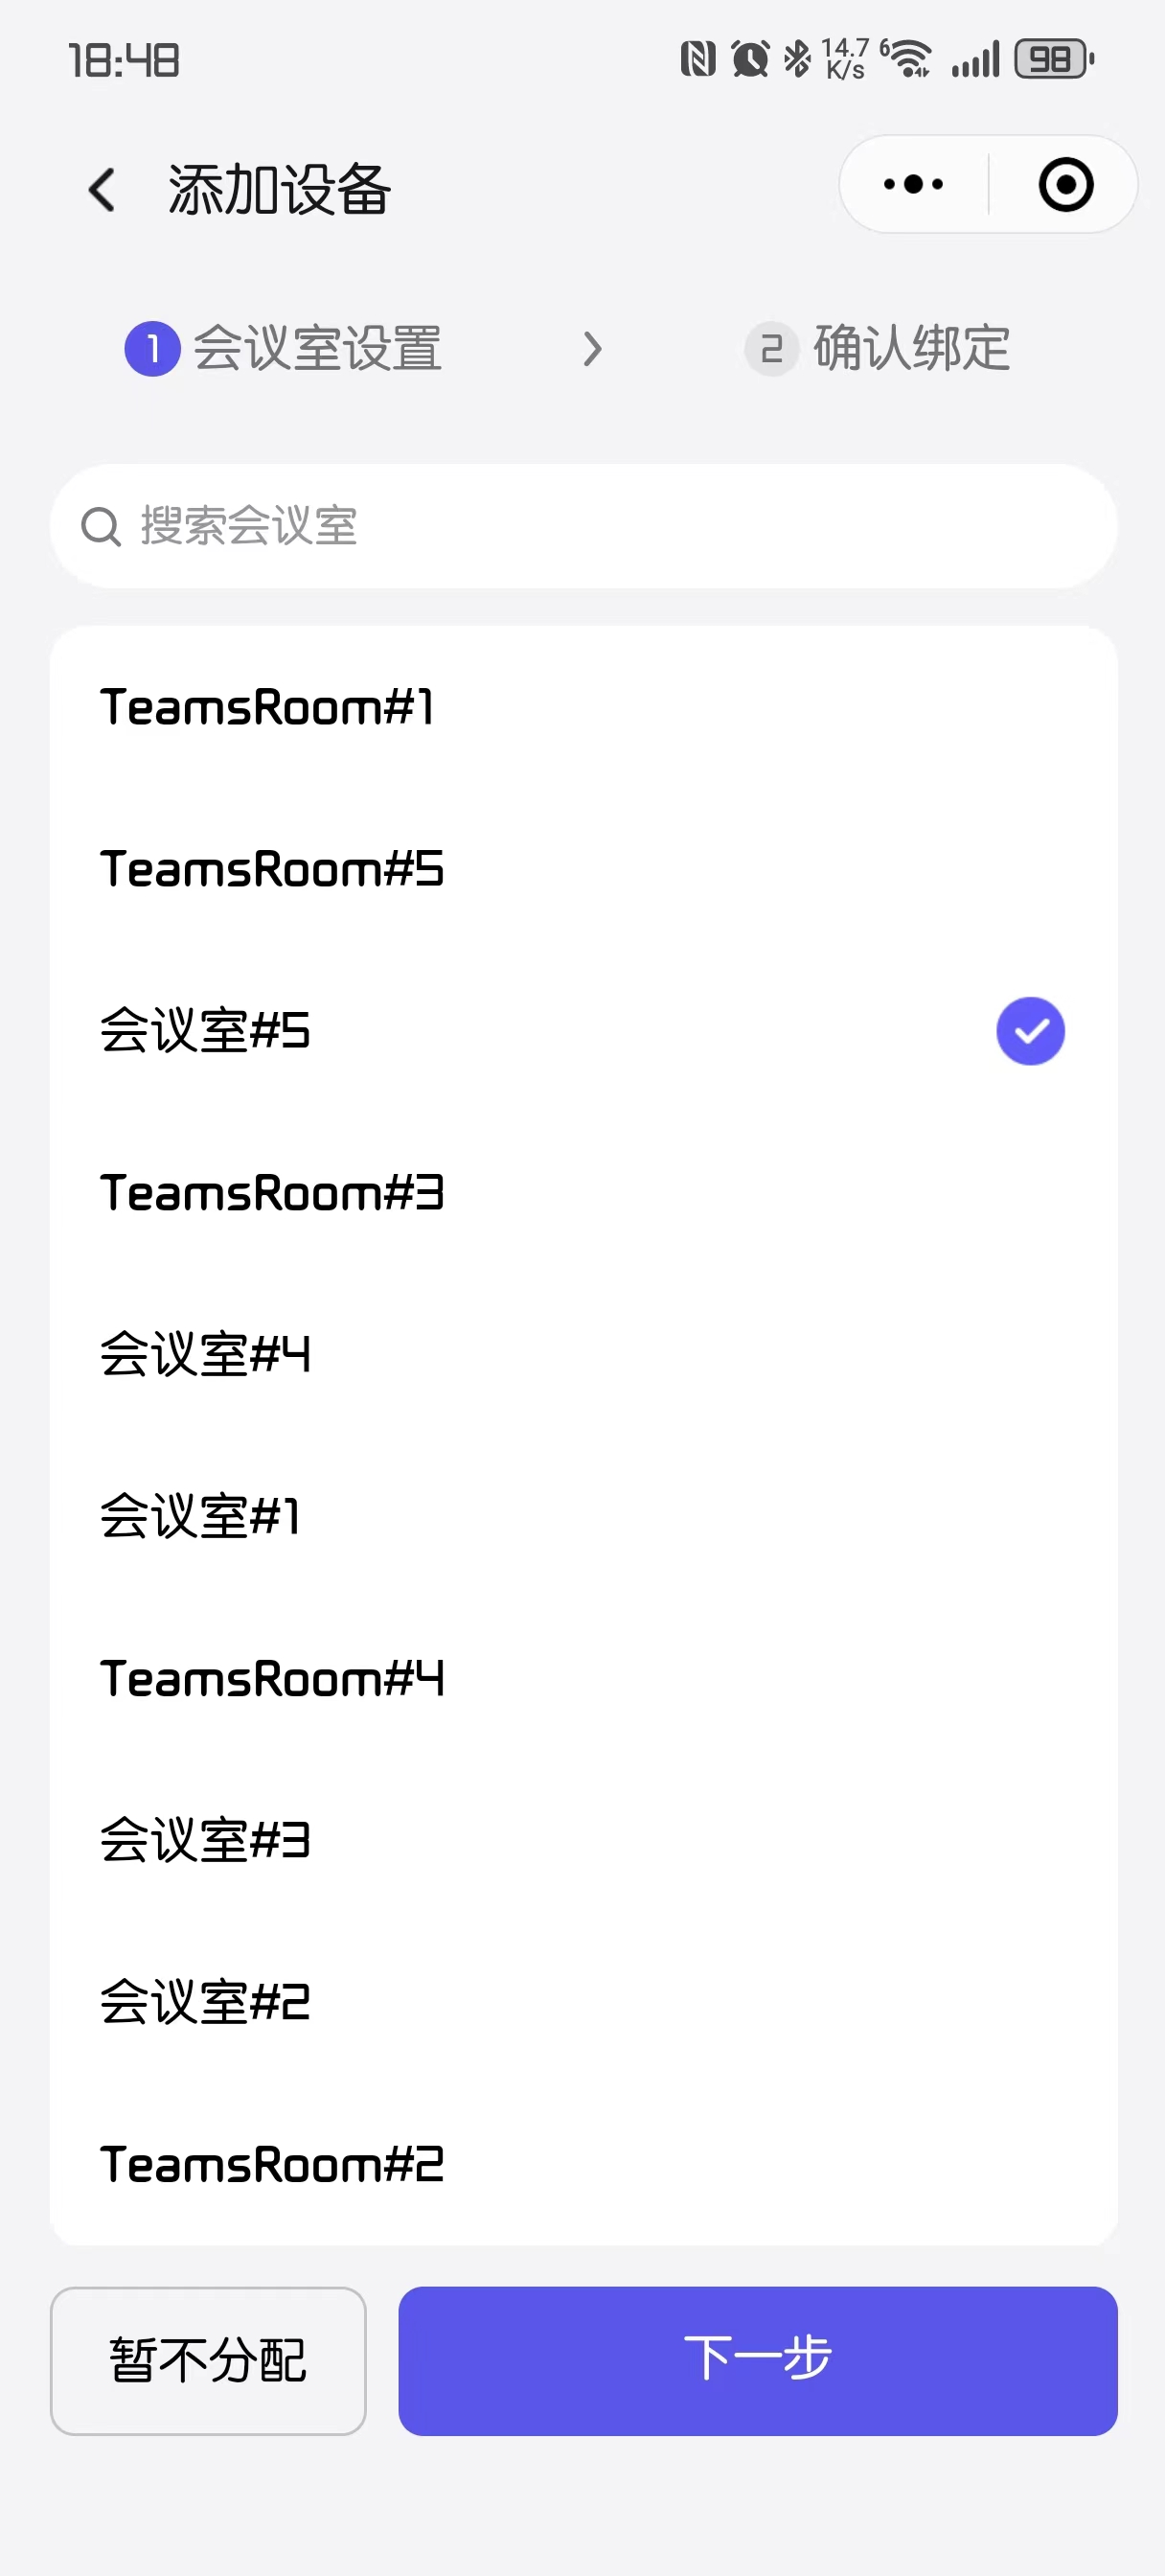Tap the step 2 number badge
The image size is (1165, 2576).
(x=771, y=349)
